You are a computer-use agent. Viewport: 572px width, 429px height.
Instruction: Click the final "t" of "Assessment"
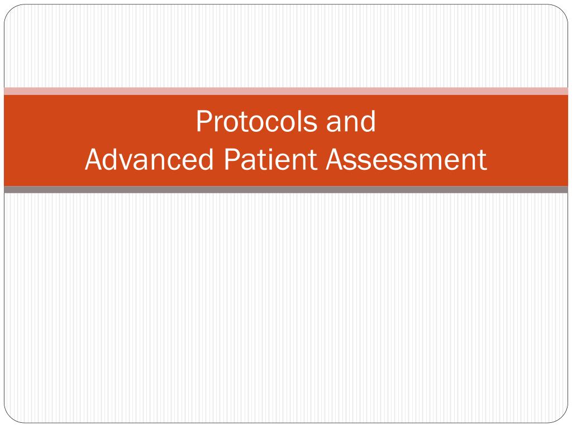(483, 160)
